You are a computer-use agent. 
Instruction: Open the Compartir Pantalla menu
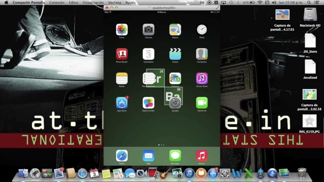(x=29, y=3)
